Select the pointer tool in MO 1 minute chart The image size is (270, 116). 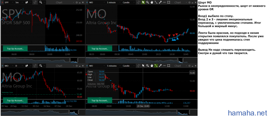pyautogui.click(x=143, y=3)
